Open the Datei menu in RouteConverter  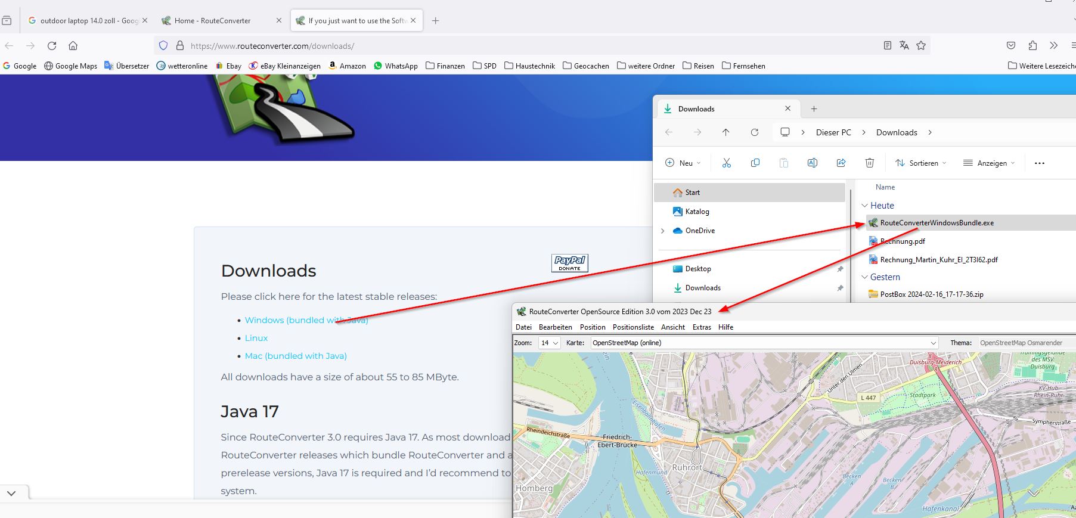[523, 327]
